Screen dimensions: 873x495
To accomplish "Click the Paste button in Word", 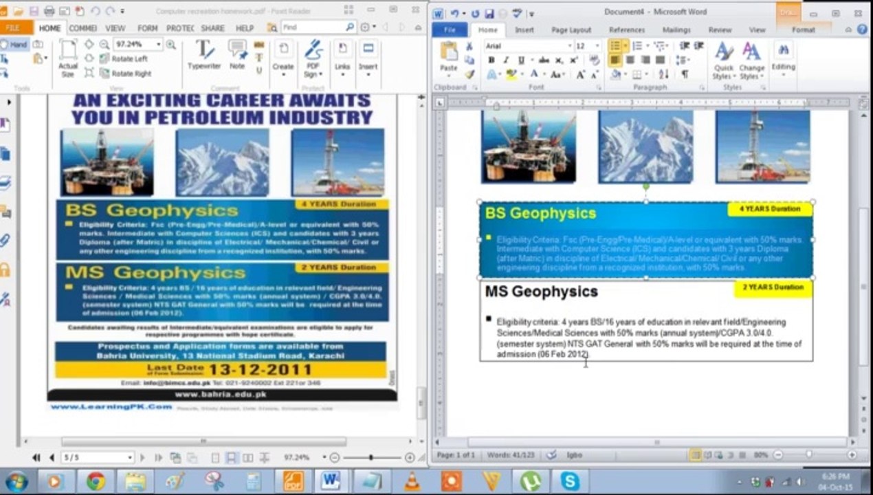I will (x=448, y=59).
